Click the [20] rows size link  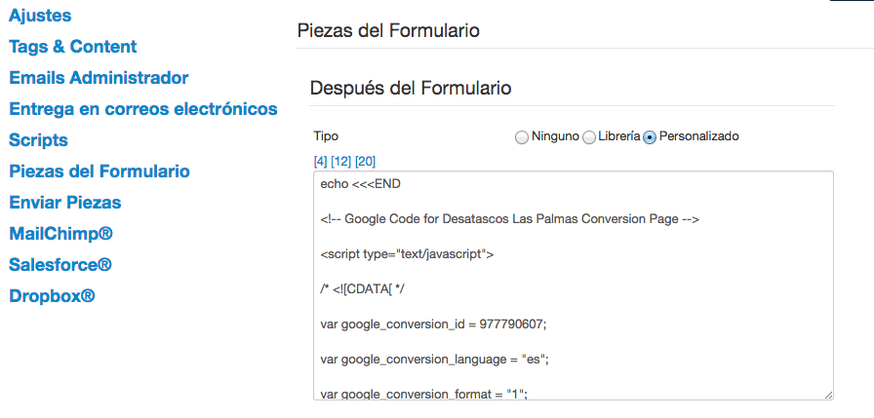(365, 162)
